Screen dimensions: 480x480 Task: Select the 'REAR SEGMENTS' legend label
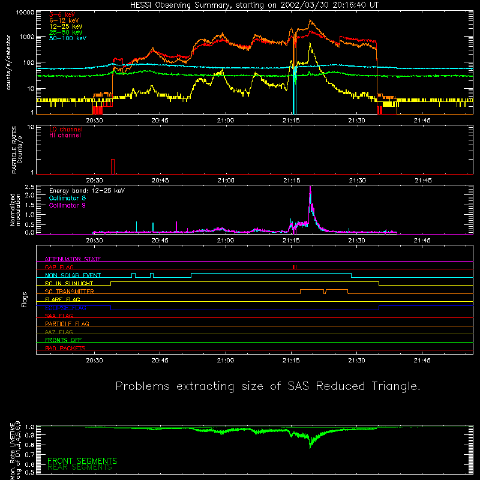pos(80,467)
